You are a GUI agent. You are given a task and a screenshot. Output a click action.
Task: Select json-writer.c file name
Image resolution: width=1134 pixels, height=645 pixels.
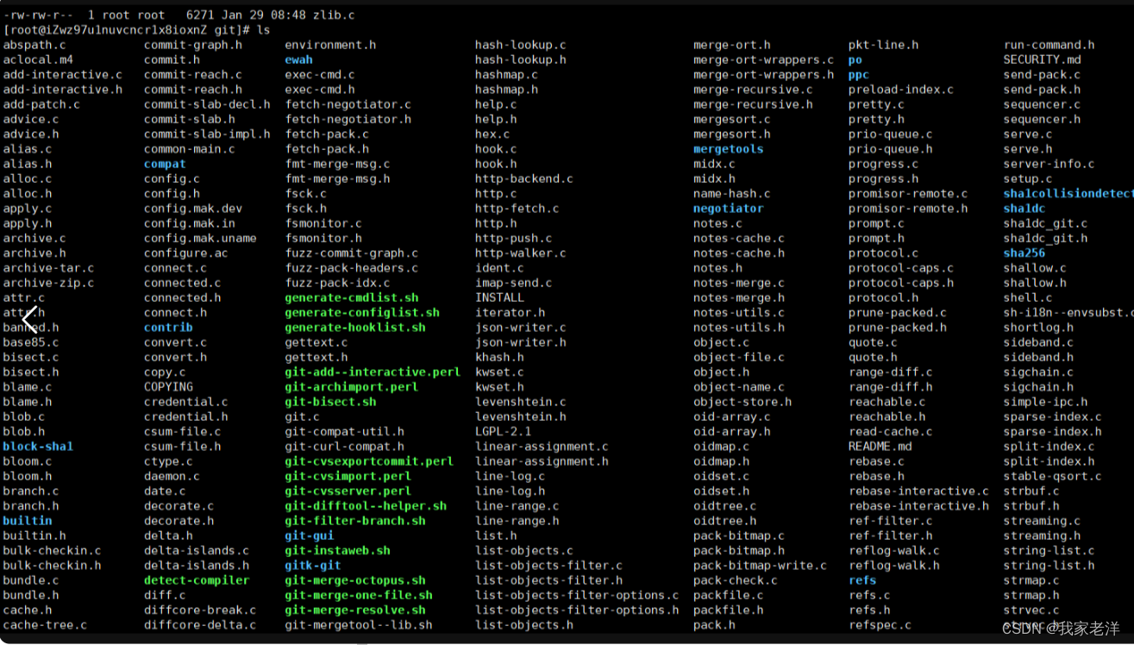pyautogui.click(x=521, y=328)
